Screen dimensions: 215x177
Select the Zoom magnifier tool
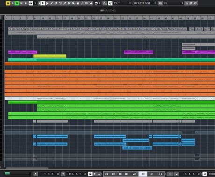[73, 3]
